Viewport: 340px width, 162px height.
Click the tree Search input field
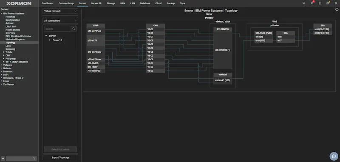click(57, 29)
